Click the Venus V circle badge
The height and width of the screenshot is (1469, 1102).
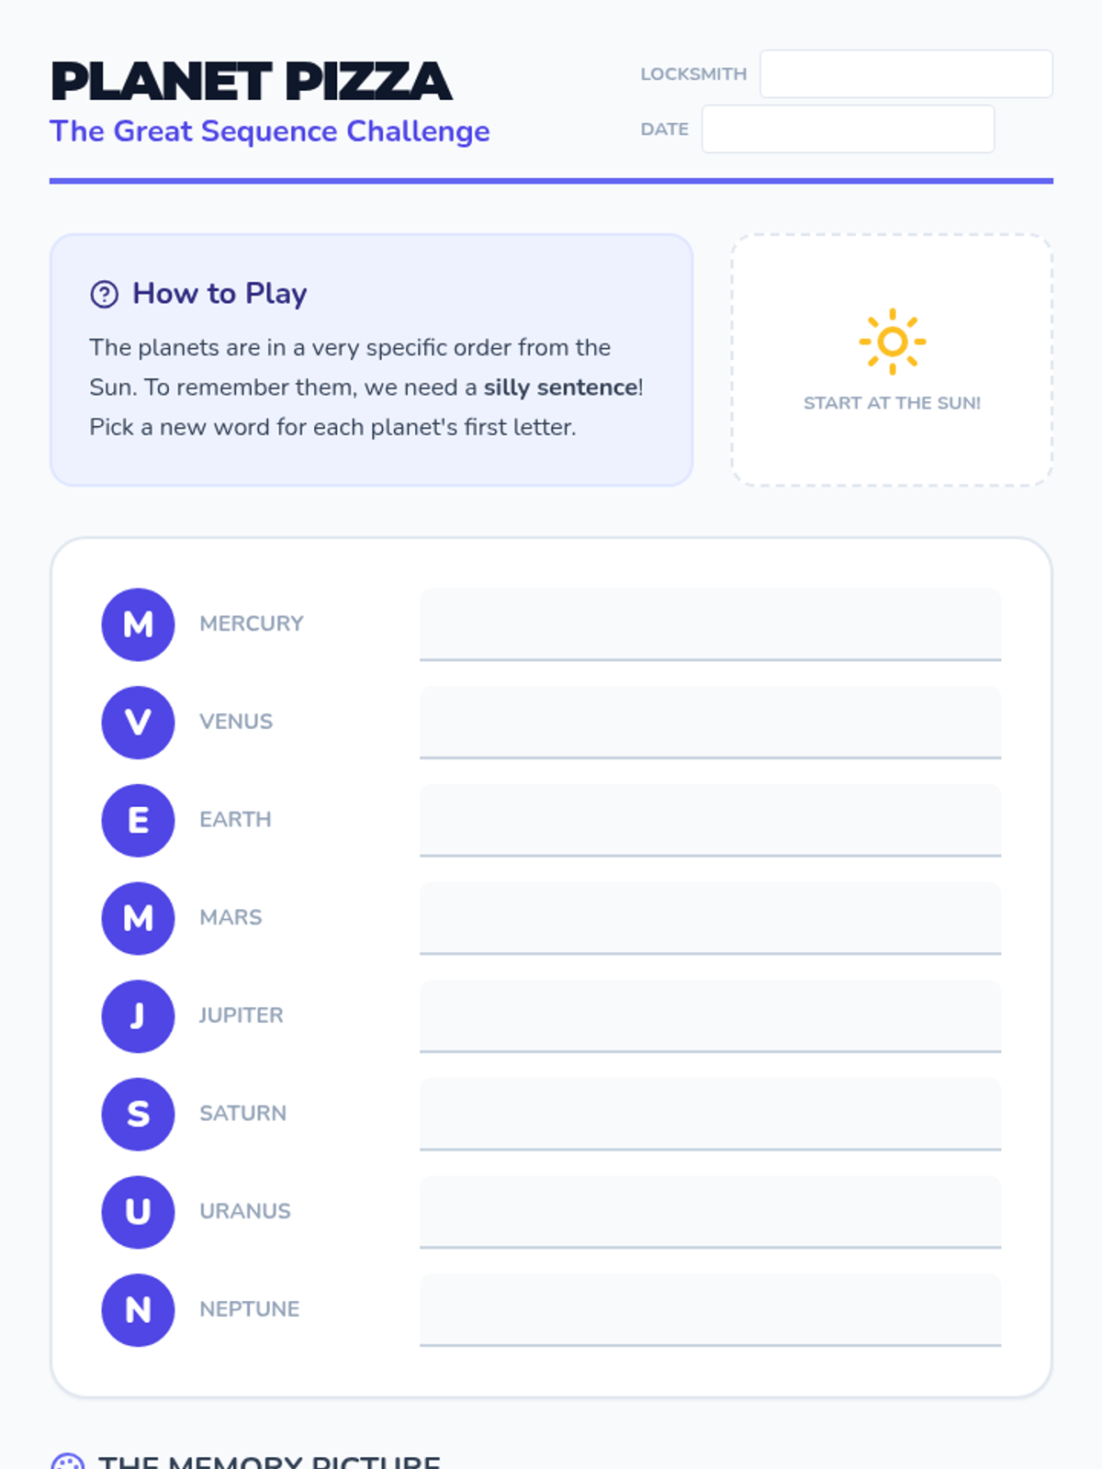[x=138, y=723]
